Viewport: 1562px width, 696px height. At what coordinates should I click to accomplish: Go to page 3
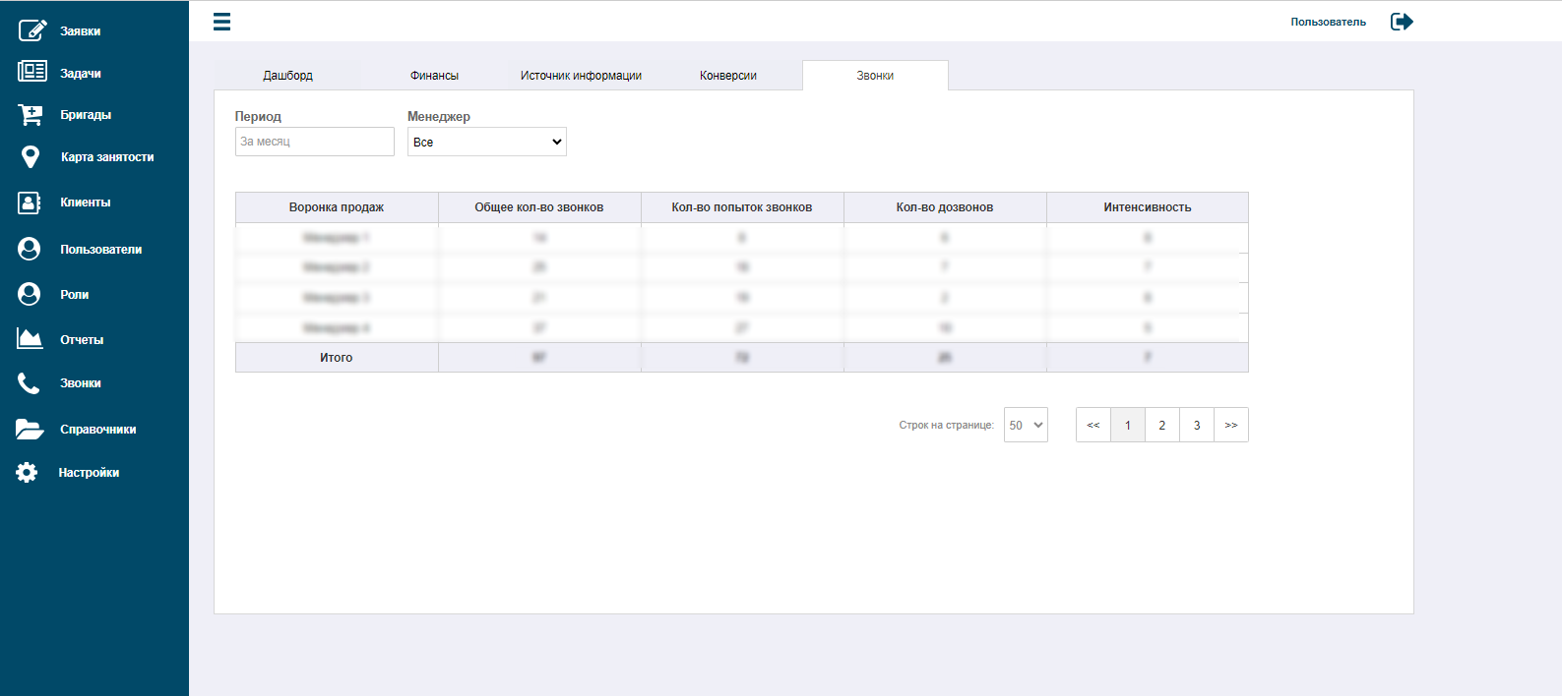1197,425
